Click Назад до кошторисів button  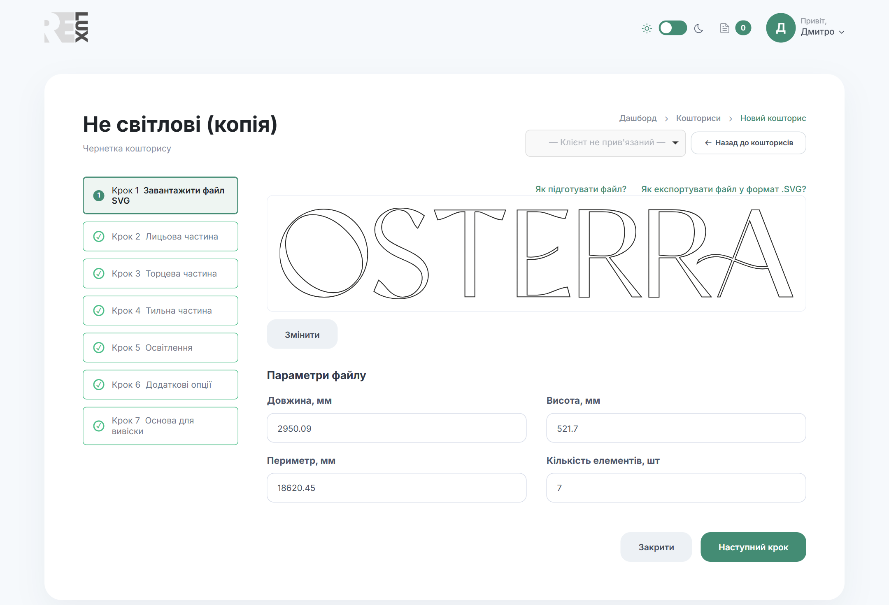coord(748,143)
